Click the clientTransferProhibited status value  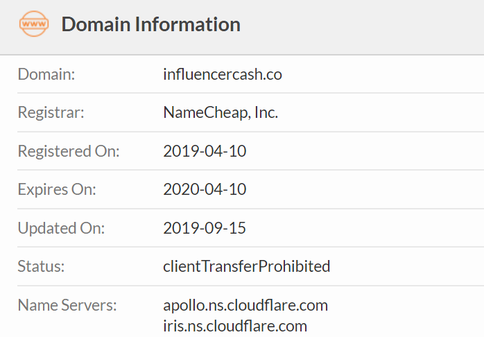(x=246, y=266)
